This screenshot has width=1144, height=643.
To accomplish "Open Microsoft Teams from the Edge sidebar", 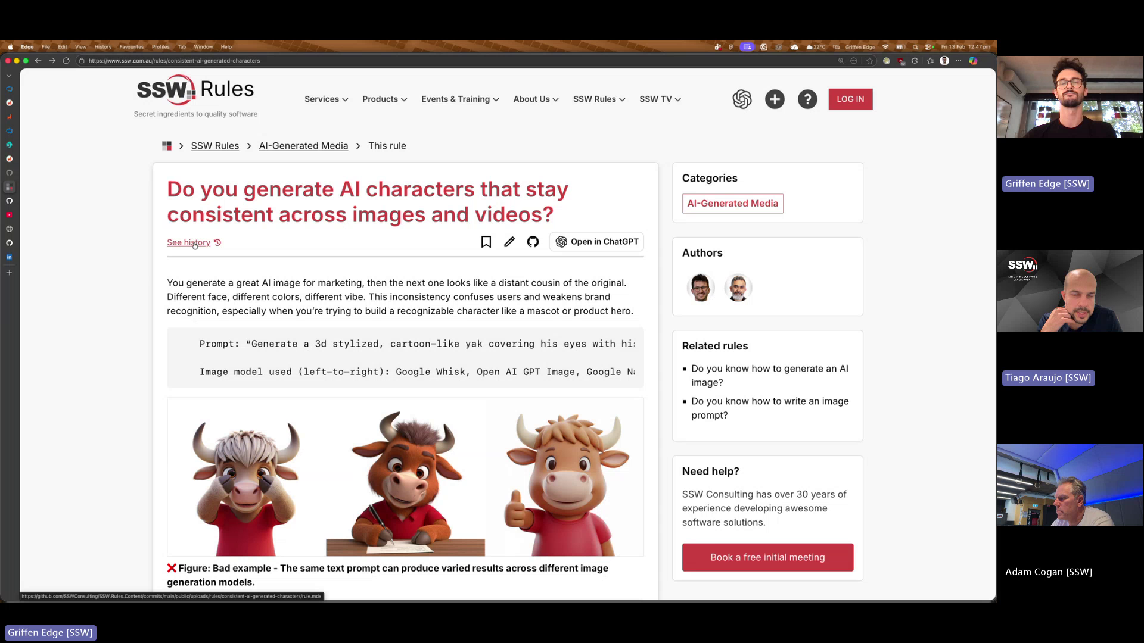I will pyautogui.click(x=10, y=130).
